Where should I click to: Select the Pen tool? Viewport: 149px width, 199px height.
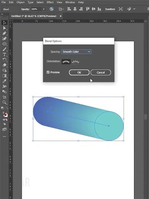tap(4, 33)
